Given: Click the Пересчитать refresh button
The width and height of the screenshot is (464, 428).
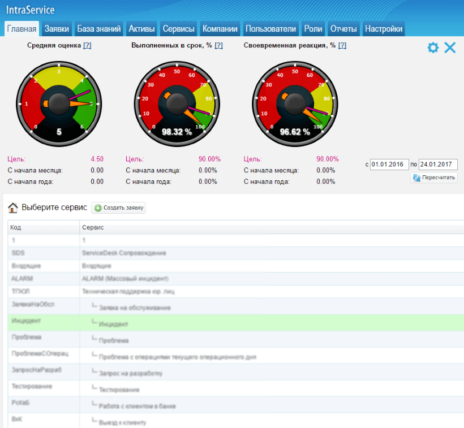Looking at the screenshot, I should [x=434, y=178].
